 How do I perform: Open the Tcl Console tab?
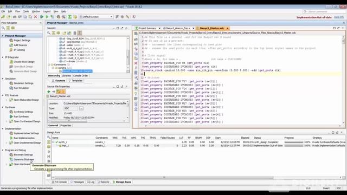pos(59,182)
